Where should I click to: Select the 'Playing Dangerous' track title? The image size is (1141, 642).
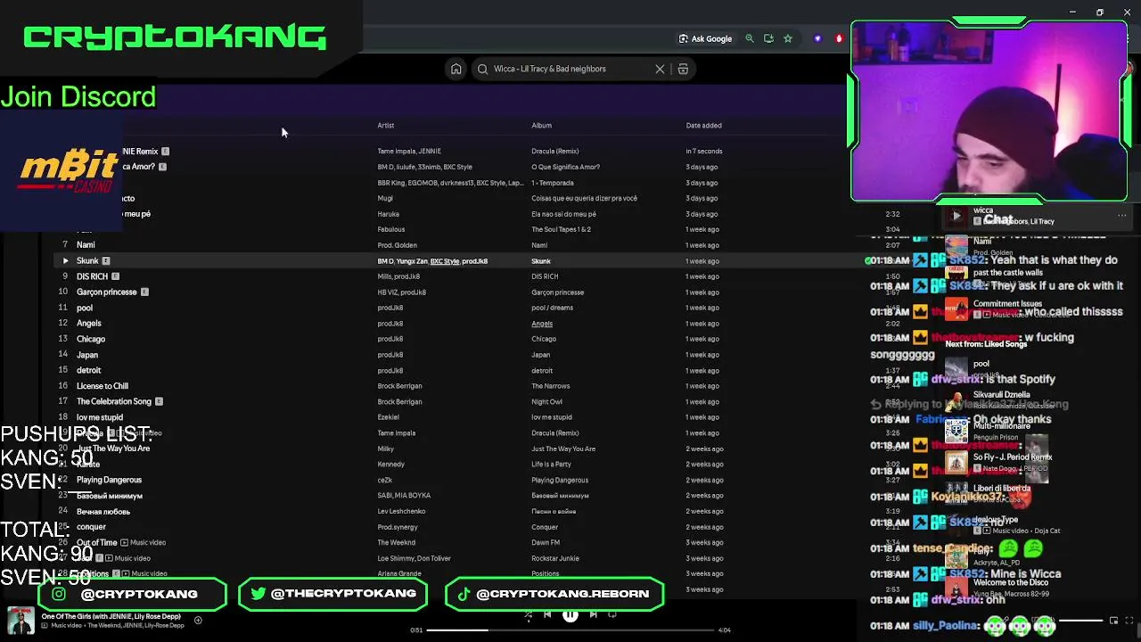pyautogui.click(x=109, y=480)
